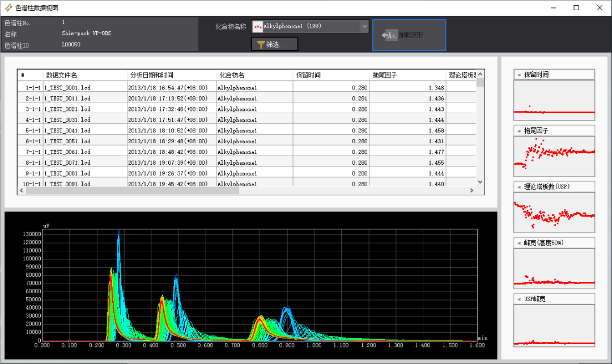Viewport: 612px width, 364px height.
Task: Open the 化合物名称 compound dropdown
Action: tap(364, 26)
